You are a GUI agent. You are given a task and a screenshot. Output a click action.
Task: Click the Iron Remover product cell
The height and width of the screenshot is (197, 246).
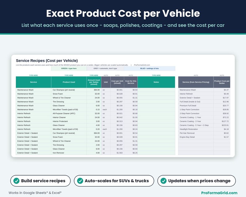[69, 153]
